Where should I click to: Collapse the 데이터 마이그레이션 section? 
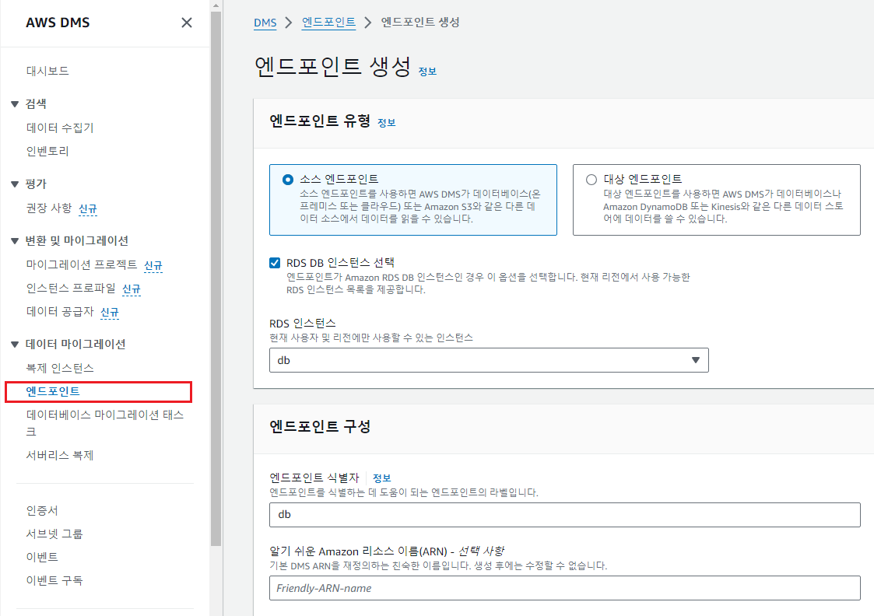pyautogui.click(x=15, y=345)
